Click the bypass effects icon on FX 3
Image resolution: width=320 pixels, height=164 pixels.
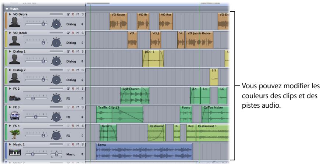click(68, 107)
